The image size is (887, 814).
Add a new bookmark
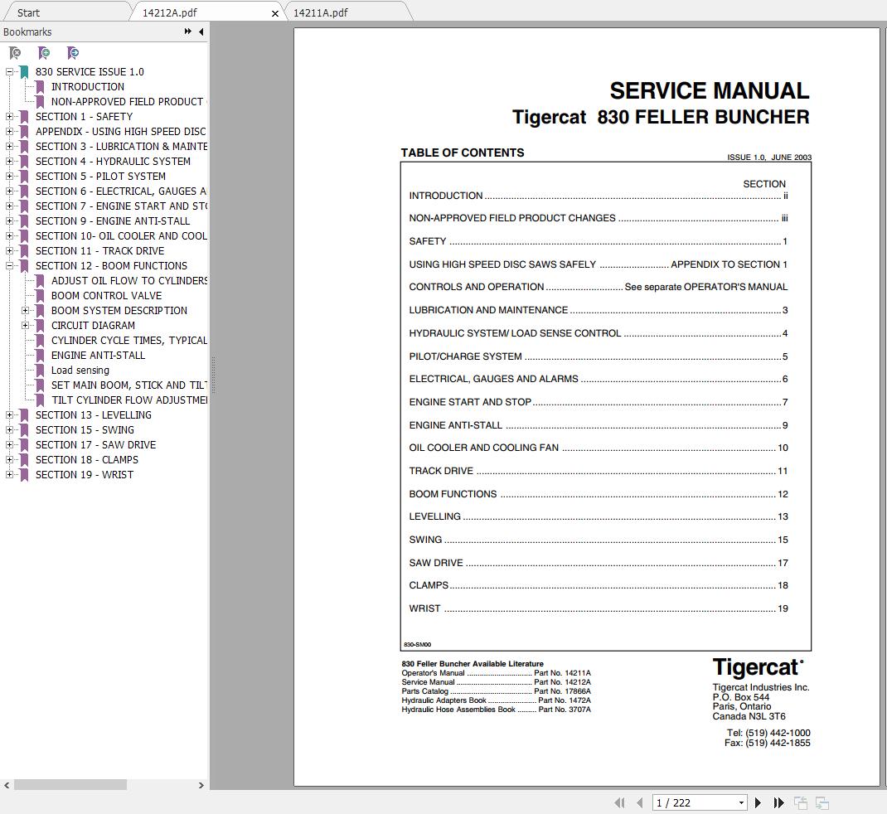(44, 52)
